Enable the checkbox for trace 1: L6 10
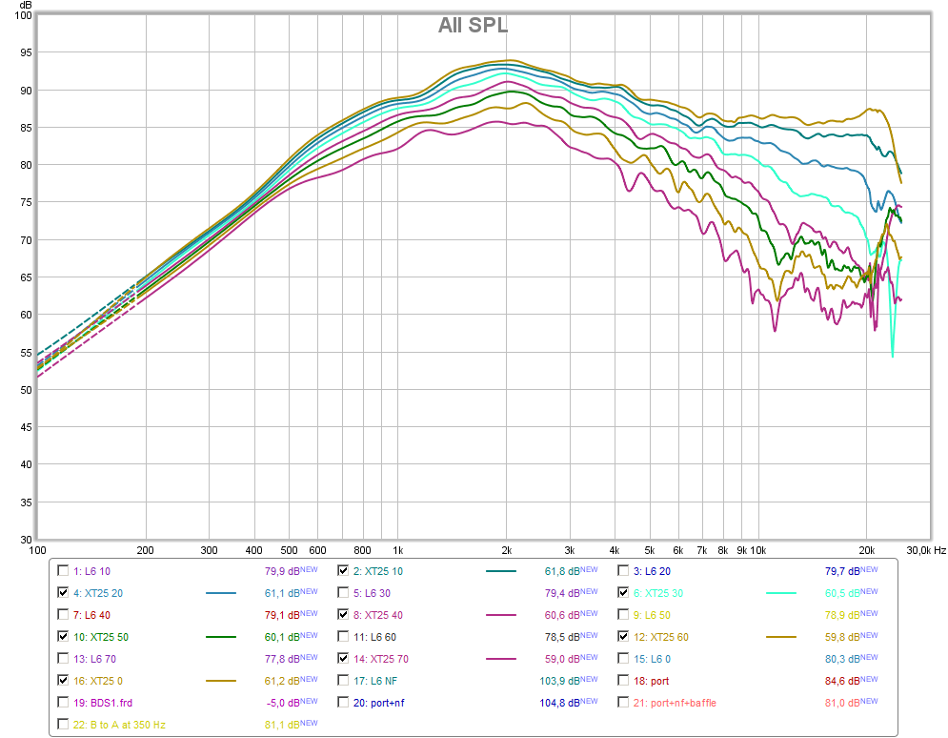This screenshot has height=738, width=948. click(x=63, y=570)
